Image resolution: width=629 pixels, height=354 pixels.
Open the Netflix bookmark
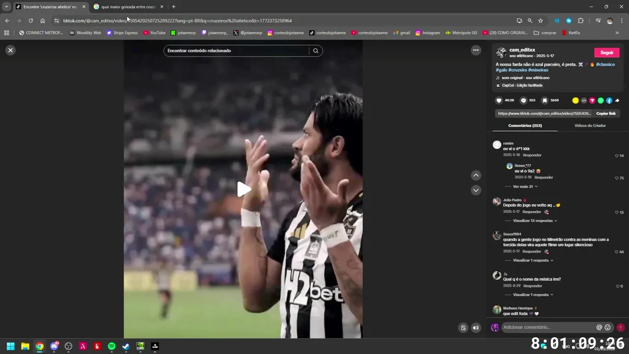pos(571,33)
